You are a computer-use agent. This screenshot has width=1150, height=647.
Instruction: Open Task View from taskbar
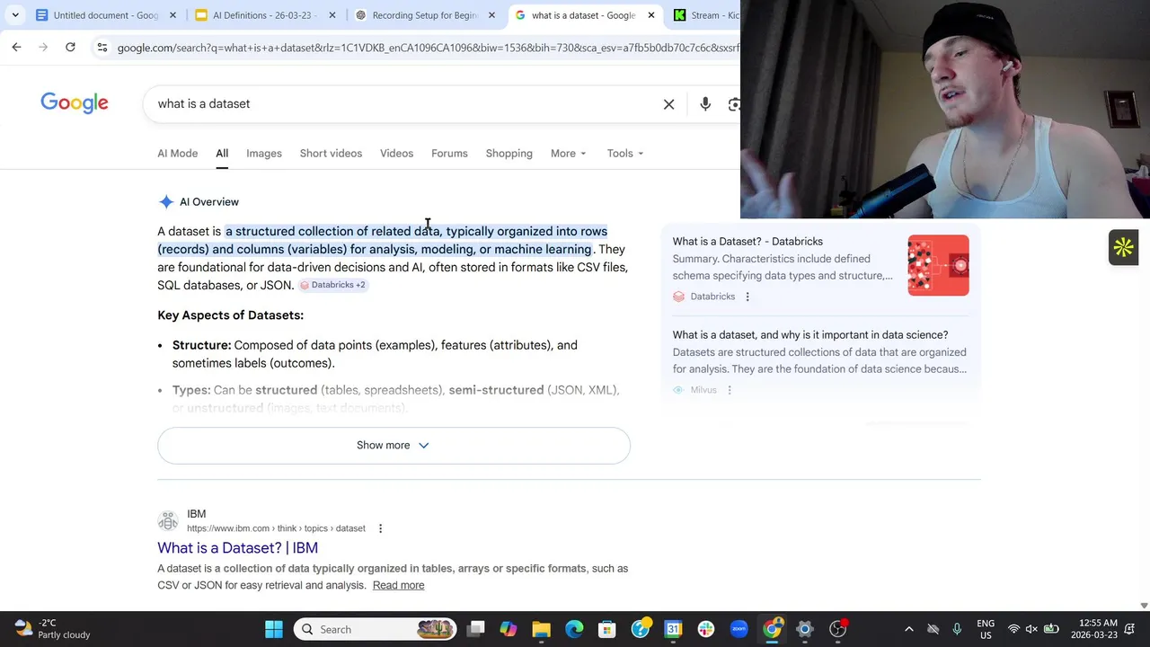476,629
